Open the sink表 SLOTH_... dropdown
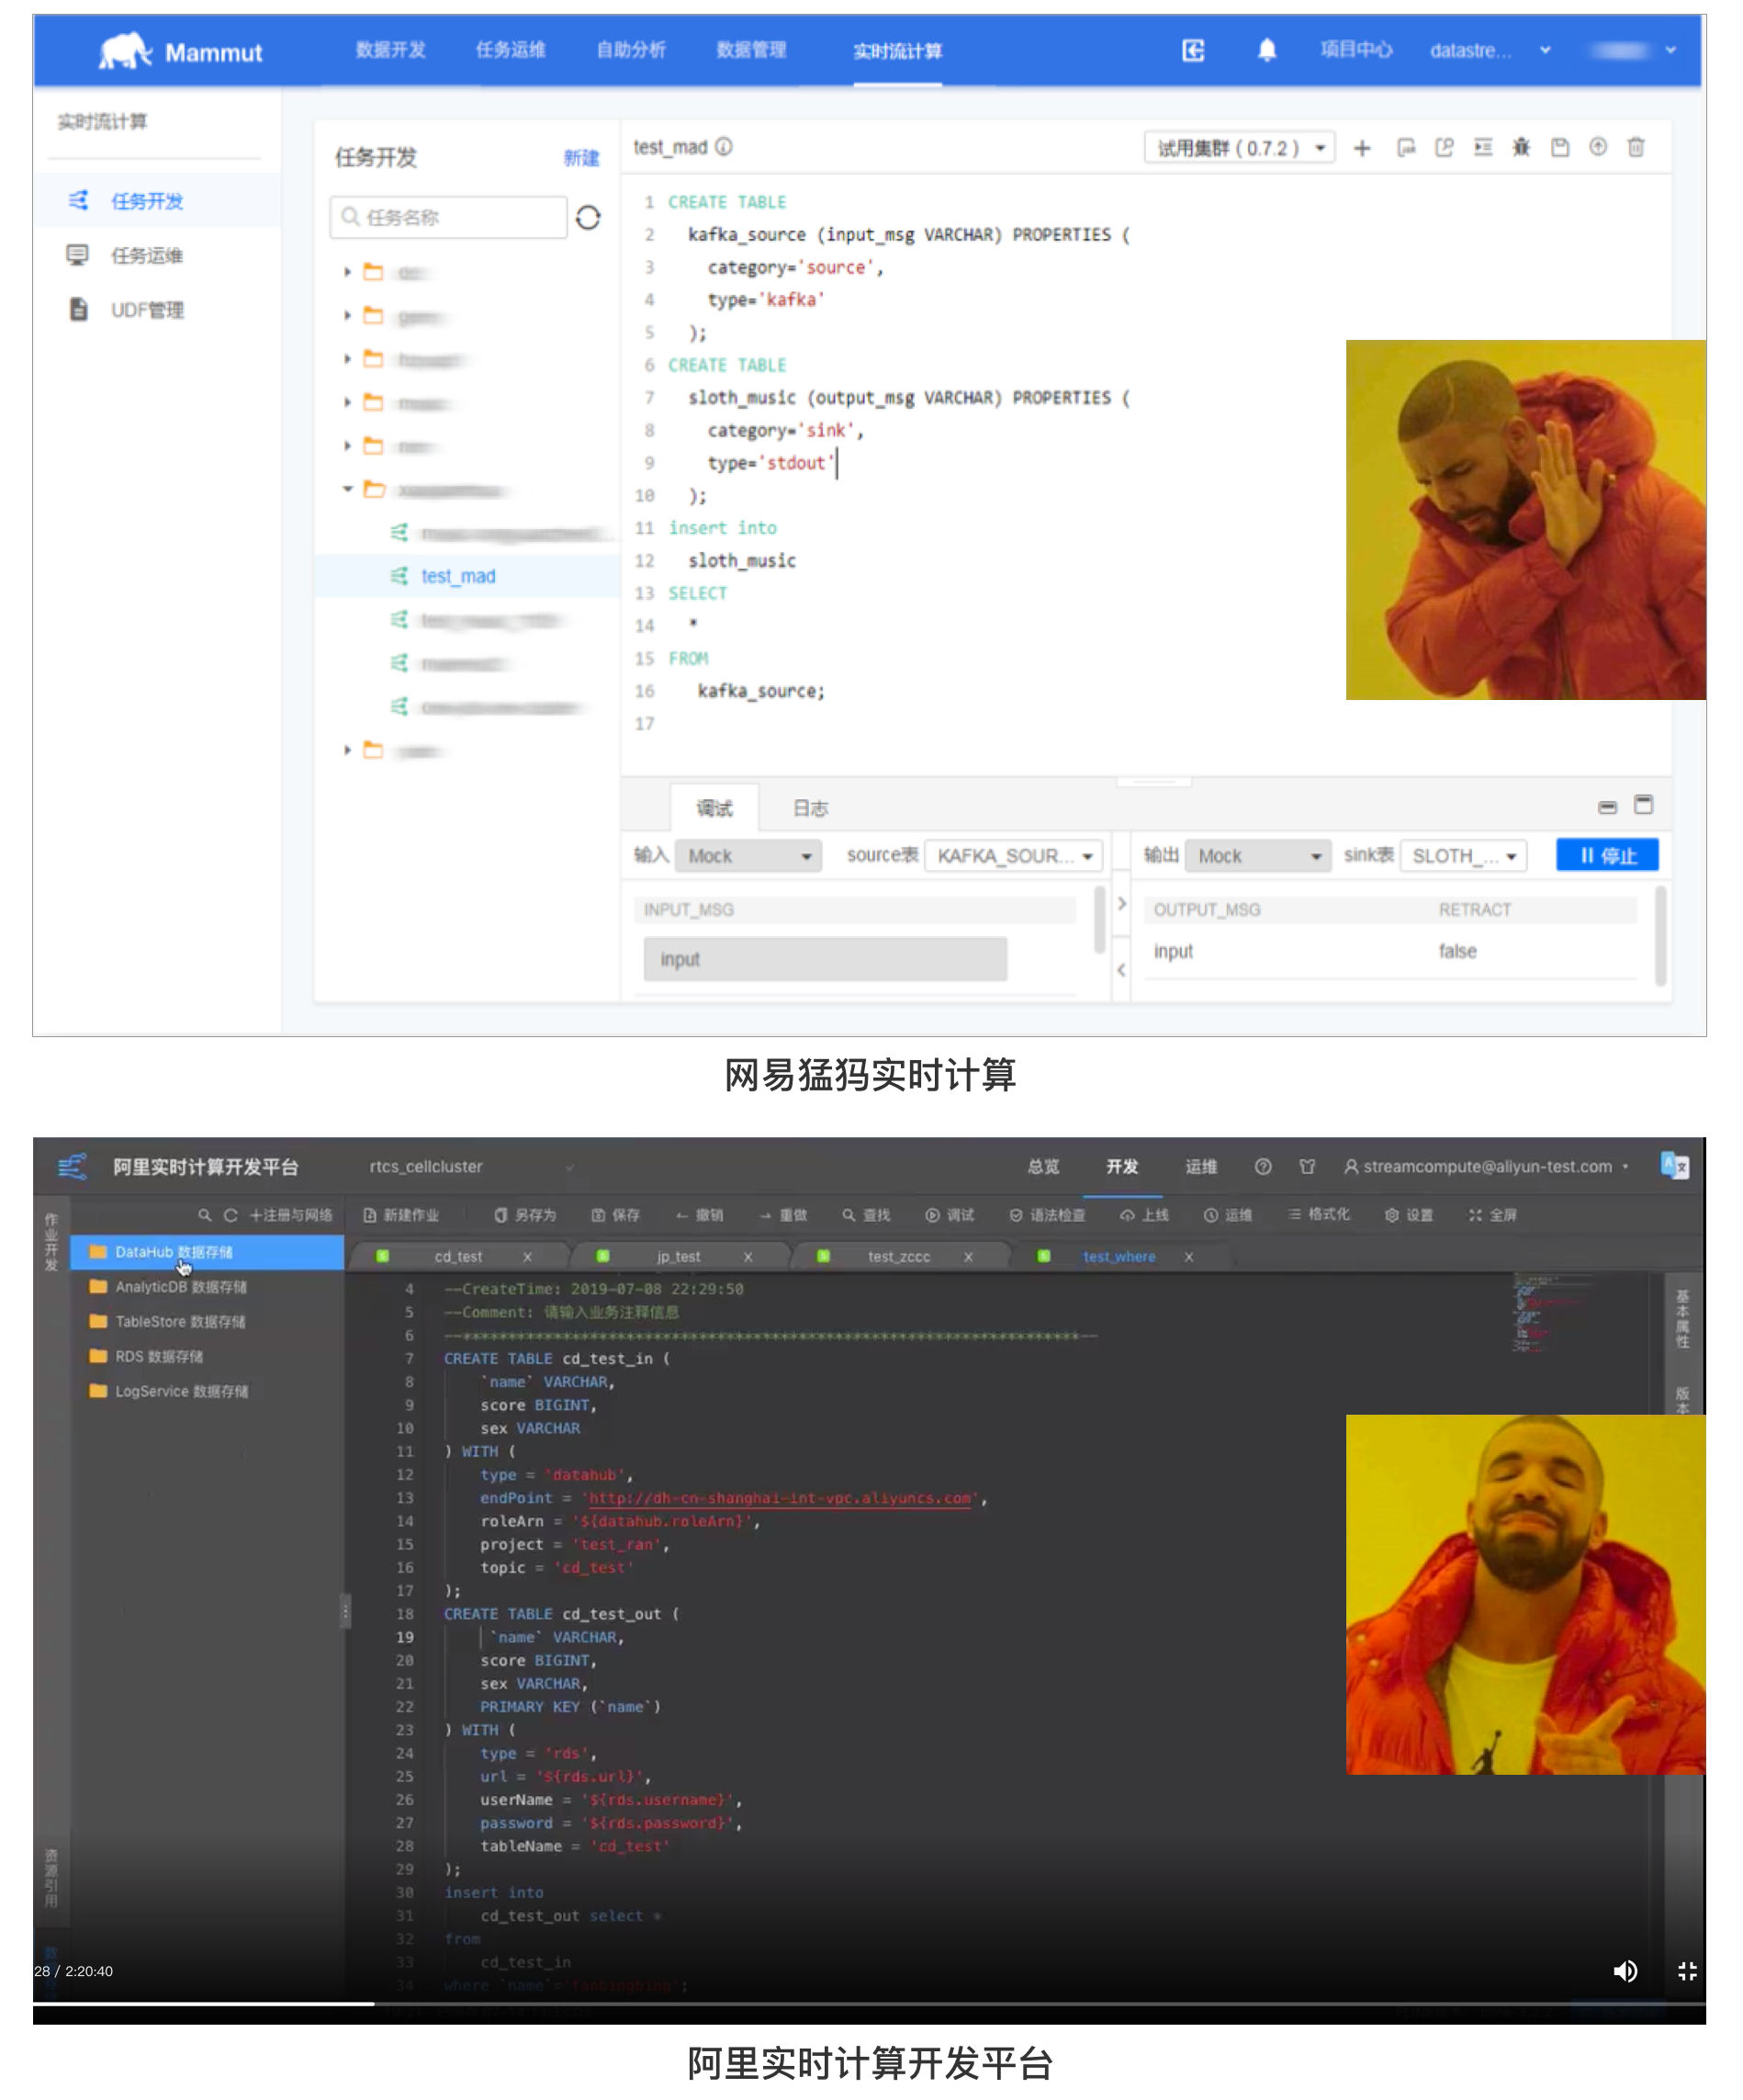 [x=1464, y=856]
